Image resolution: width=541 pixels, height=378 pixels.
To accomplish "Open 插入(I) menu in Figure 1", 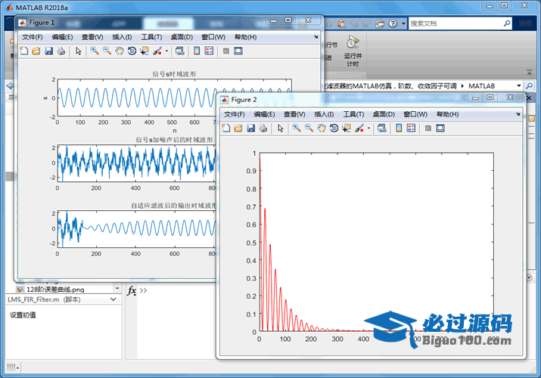I will [122, 37].
